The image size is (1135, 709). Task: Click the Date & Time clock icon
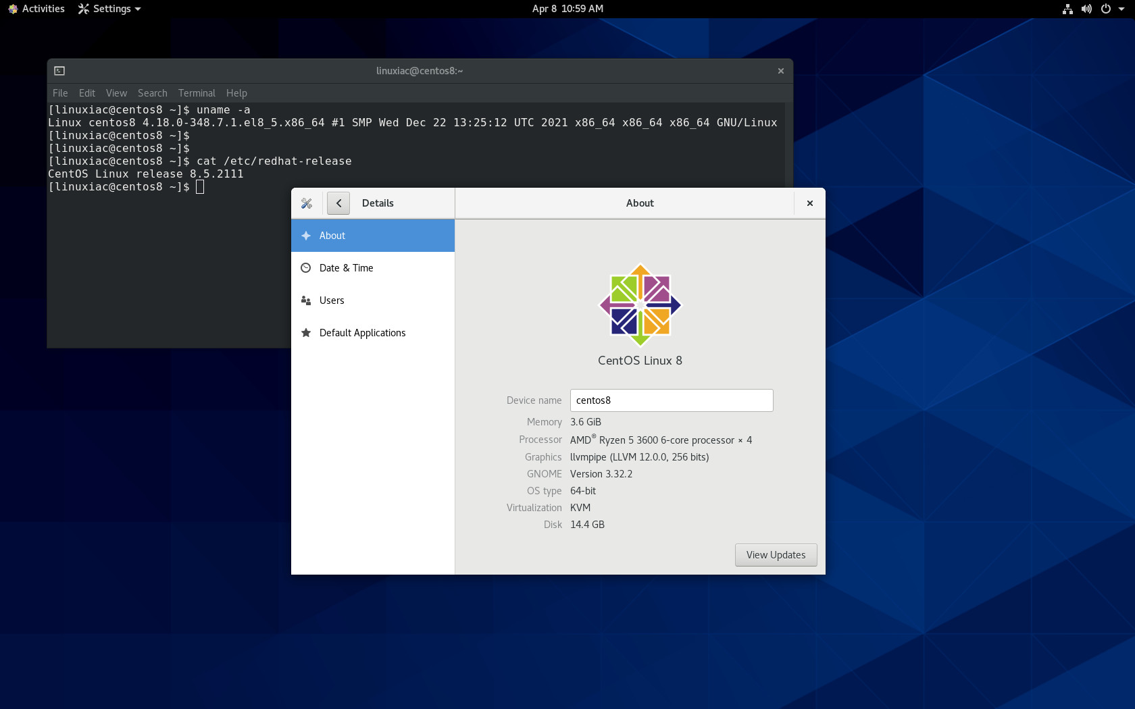point(306,268)
